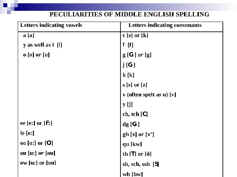
Task: Select the "ou [u:] or [ou]" entry
Action: tap(38, 153)
